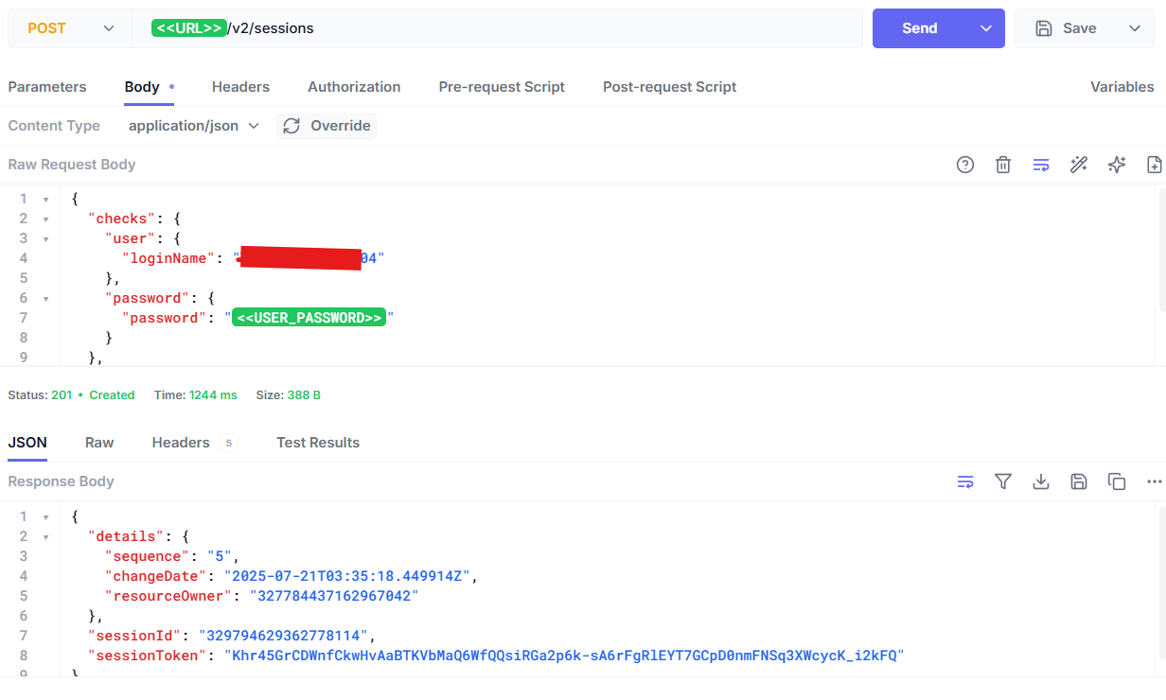Open Send button dropdown arrow
Viewport: 1166px width, 700px height.
[x=986, y=28]
